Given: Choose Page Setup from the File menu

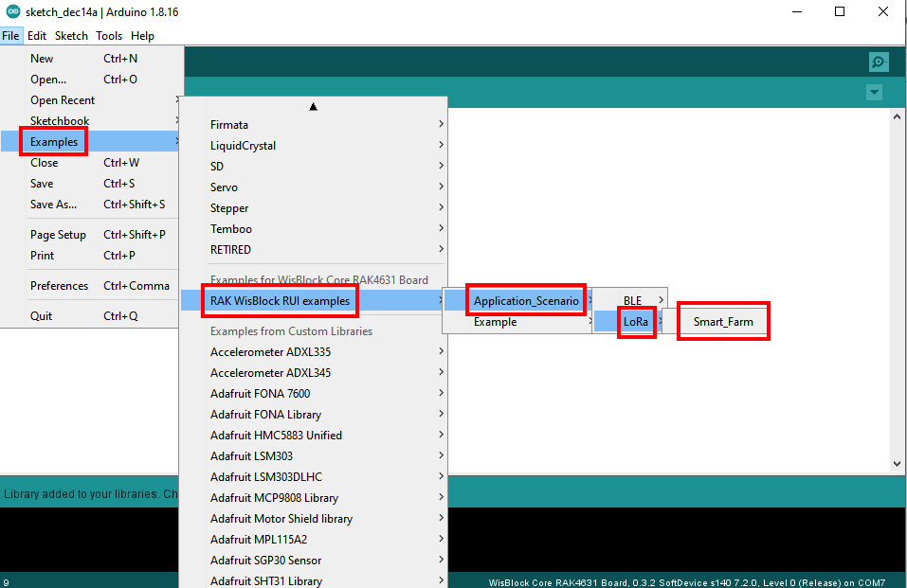Looking at the screenshot, I should point(91,234).
